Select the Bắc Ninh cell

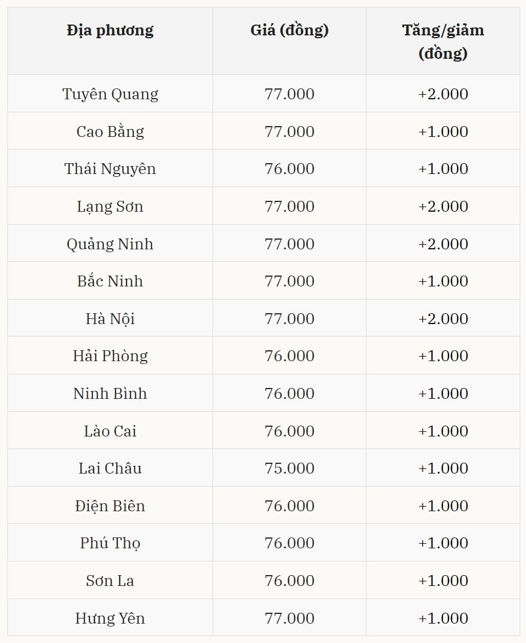(110, 281)
